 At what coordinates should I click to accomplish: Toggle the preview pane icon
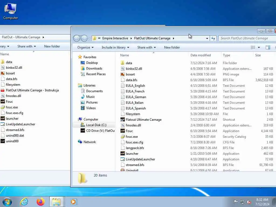[x=268, y=47]
